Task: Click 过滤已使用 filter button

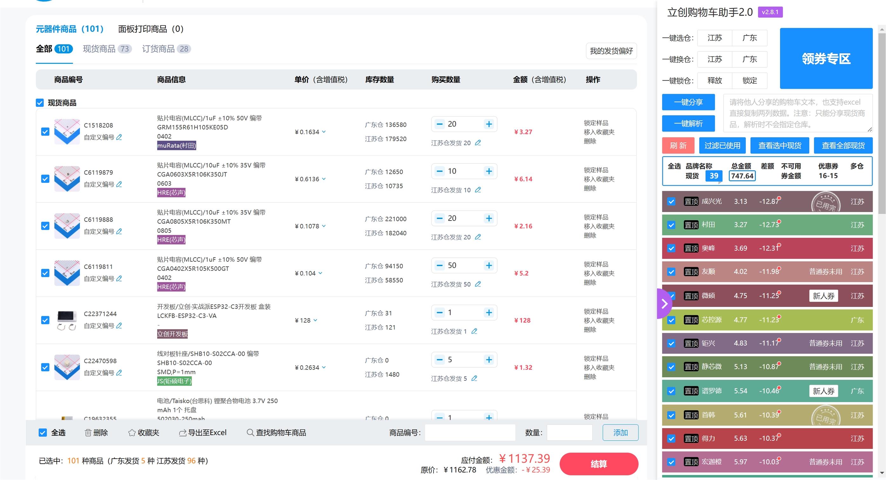Action: [722, 145]
